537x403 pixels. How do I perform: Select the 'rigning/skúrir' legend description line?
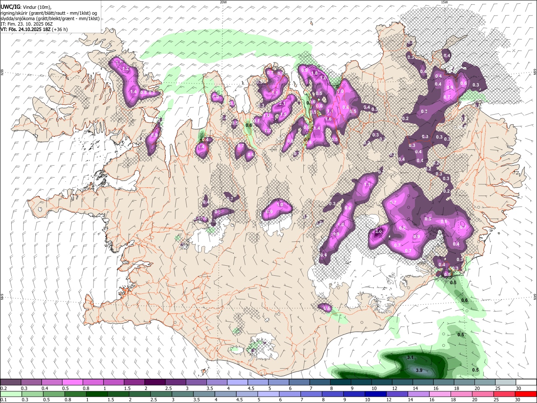point(50,13)
